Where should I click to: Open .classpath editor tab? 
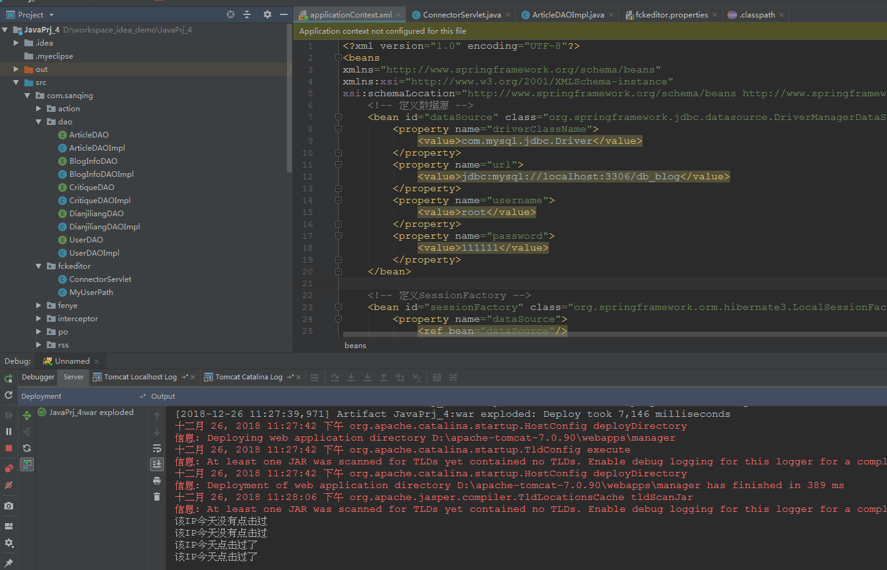[x=756, y=15]
